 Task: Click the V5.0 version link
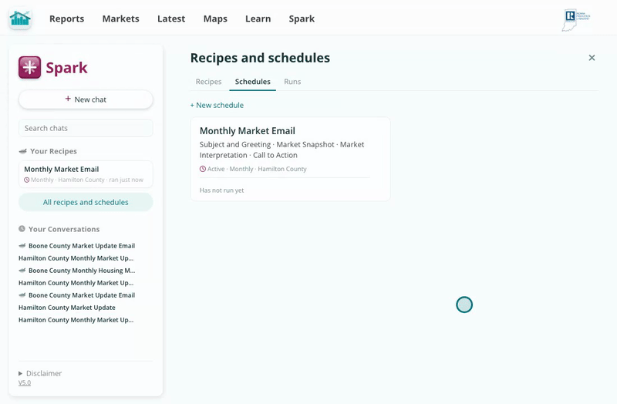tap(25, 382)
